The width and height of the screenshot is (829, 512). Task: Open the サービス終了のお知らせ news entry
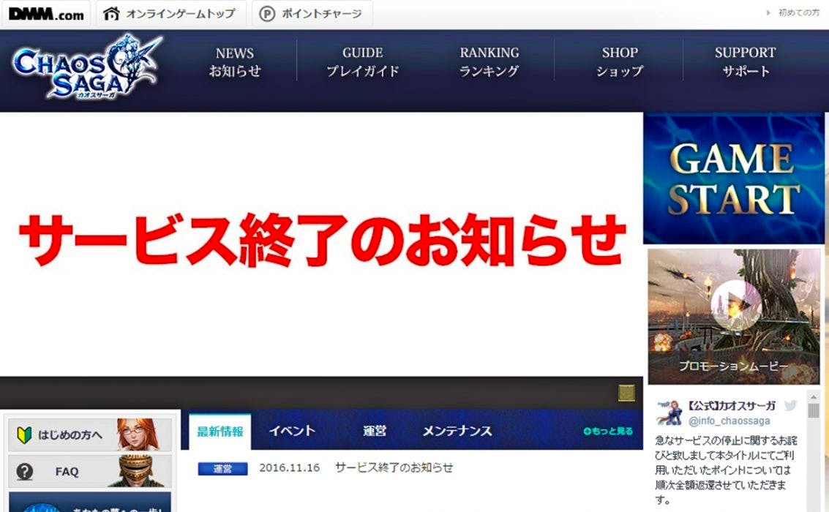(394, 467)
